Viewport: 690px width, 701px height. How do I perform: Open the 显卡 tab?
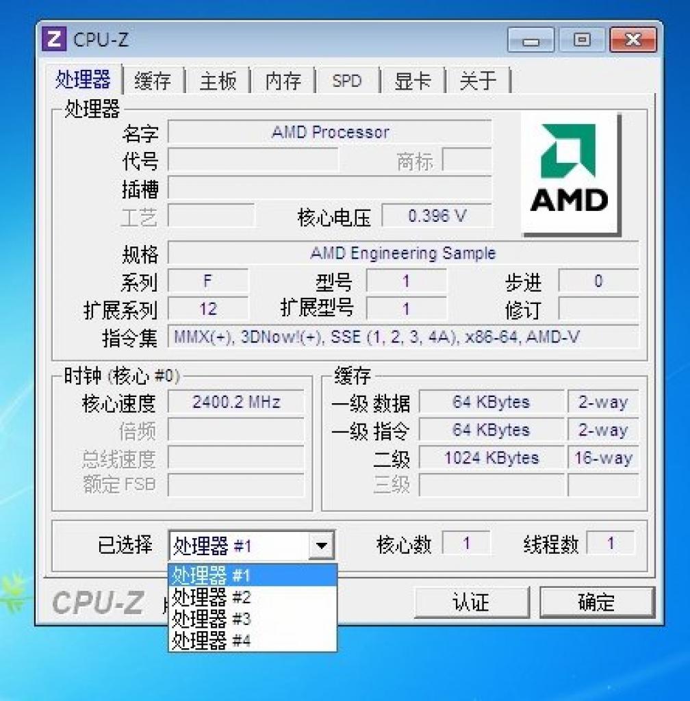413,81
